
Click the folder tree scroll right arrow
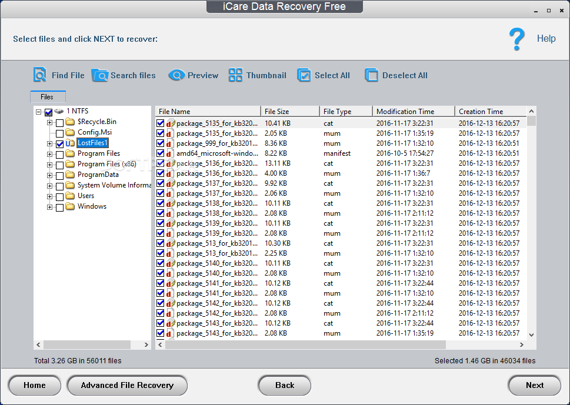pos(146,344)
